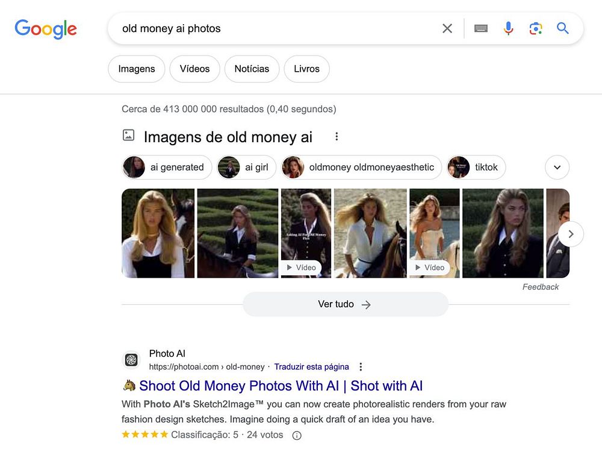Clear the search box with the X icon
This screenshot has height=455, width=602.
(447, 28)
